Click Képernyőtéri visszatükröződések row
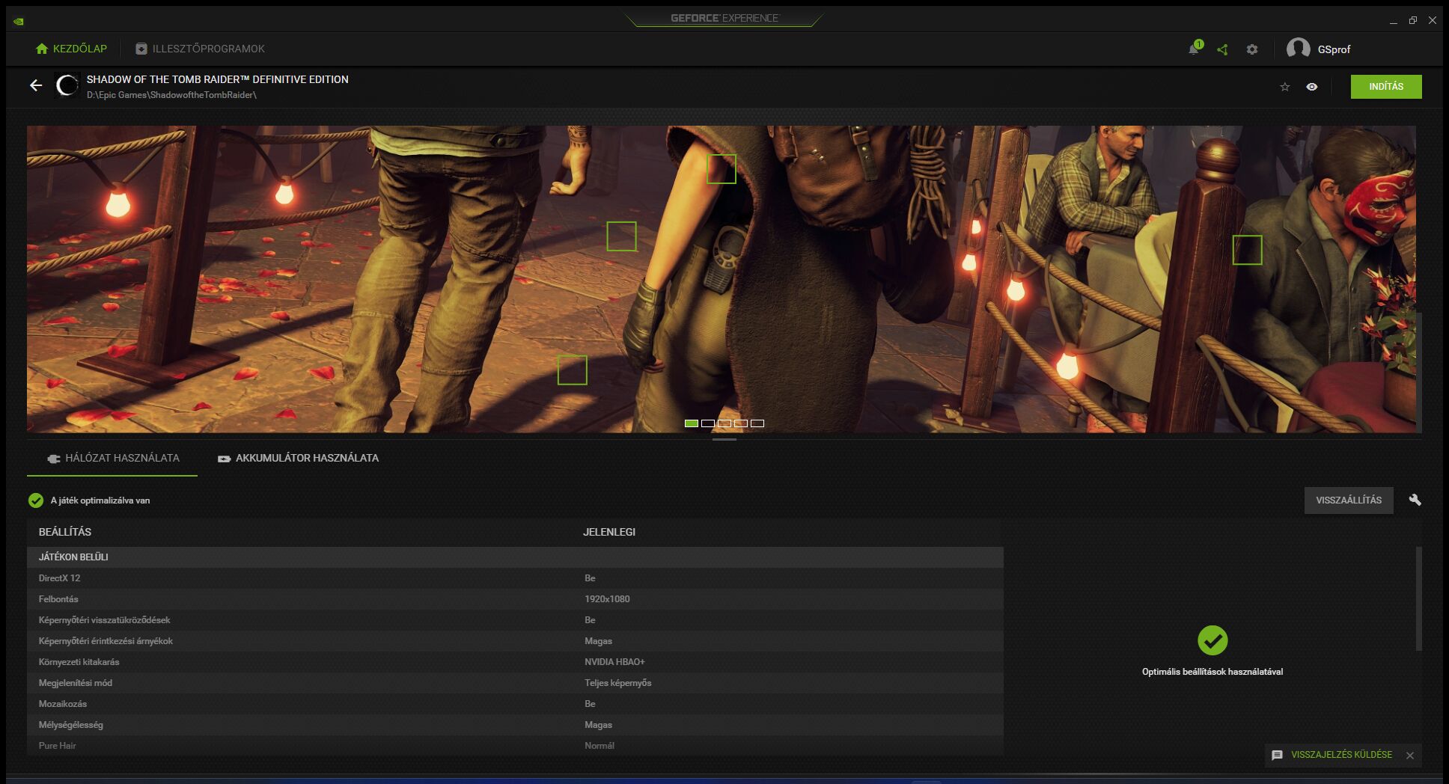 click(515, 620)
